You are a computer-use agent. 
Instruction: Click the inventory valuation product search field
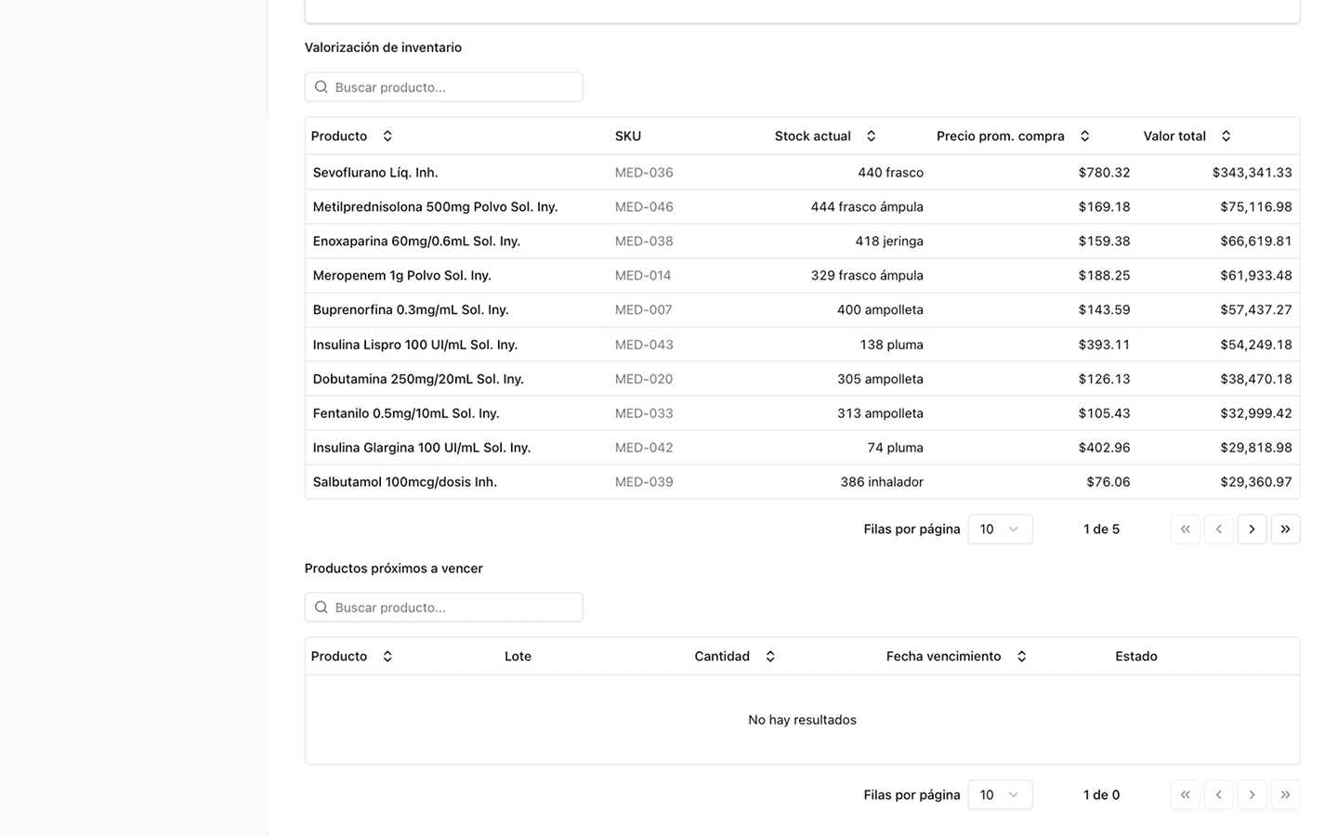point(444,87)
